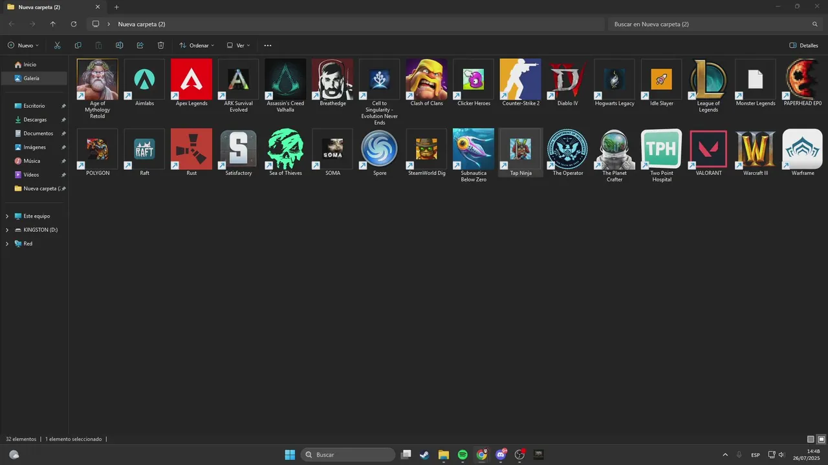Expand the Red network node
This screenshot has width=828, height=465.
coord(7,243)
